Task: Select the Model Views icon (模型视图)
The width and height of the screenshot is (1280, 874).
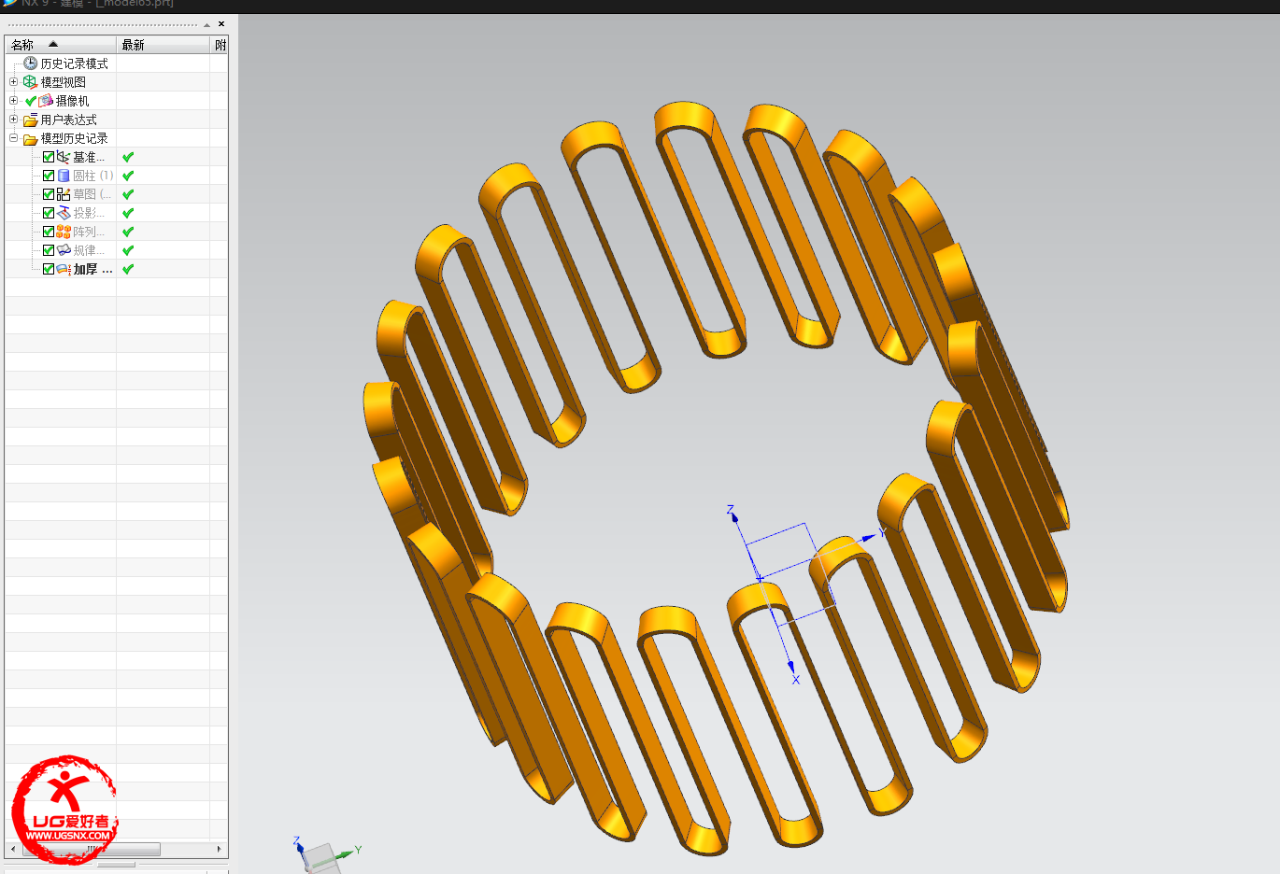Action: (31, 82)
